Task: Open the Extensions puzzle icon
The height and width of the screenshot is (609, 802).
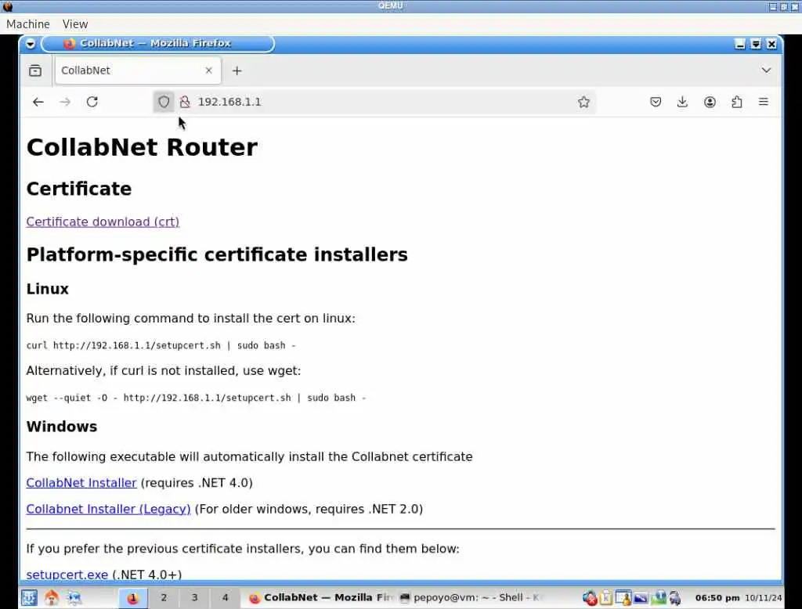Action: click(x=736, y=102)
